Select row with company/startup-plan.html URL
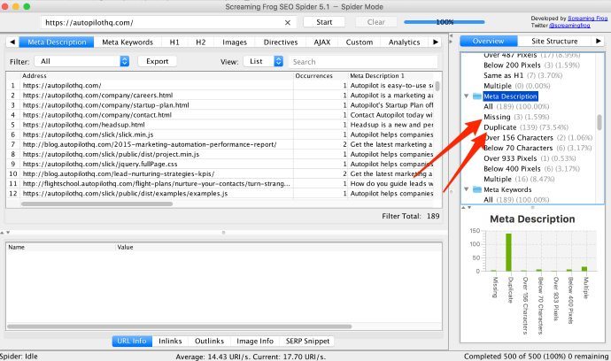611x361 pixels. (220, 105)
